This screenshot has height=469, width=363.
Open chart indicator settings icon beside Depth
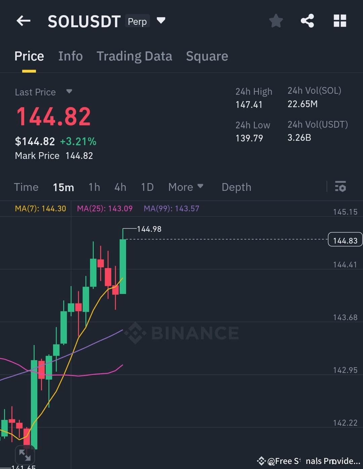click(340, 187)
